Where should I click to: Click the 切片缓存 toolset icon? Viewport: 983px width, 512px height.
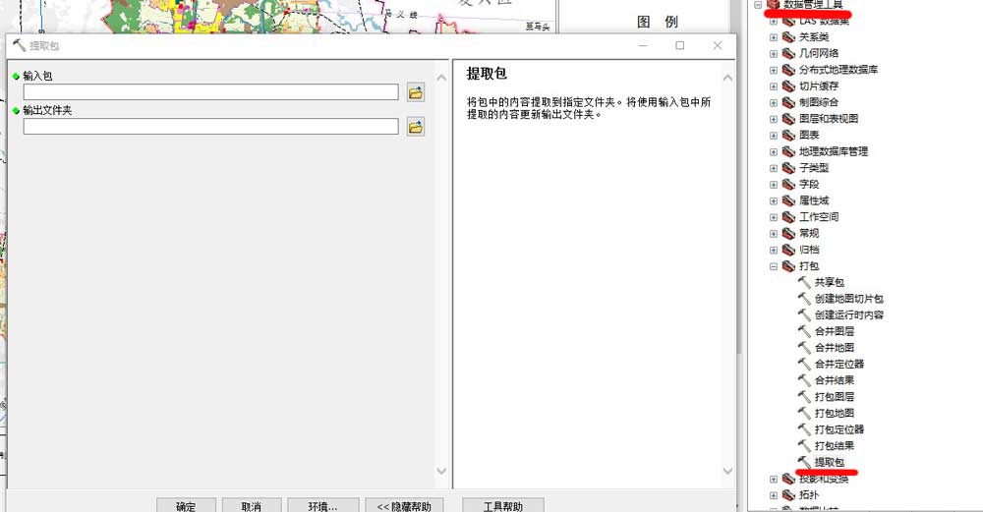tap(788, 85)
